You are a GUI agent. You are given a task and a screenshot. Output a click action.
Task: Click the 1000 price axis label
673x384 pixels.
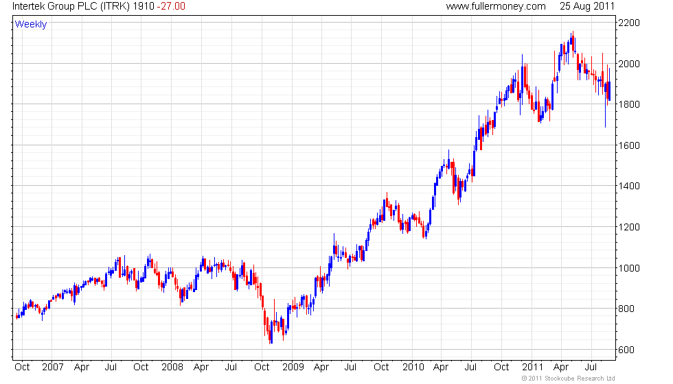[x=629, y=268]
